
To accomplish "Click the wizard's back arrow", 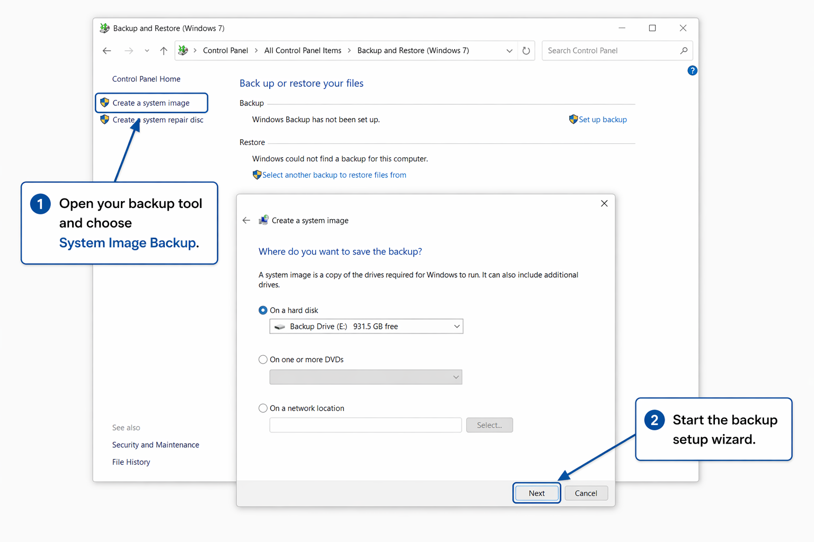I will click(246, 220).
